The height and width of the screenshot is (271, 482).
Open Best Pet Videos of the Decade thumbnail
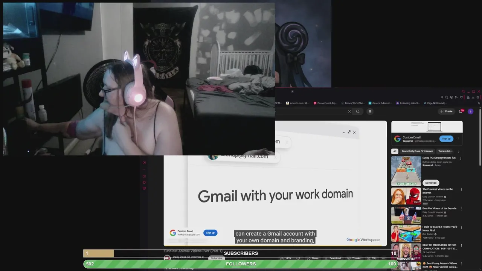pyautogui.click(x=406, y=215)
